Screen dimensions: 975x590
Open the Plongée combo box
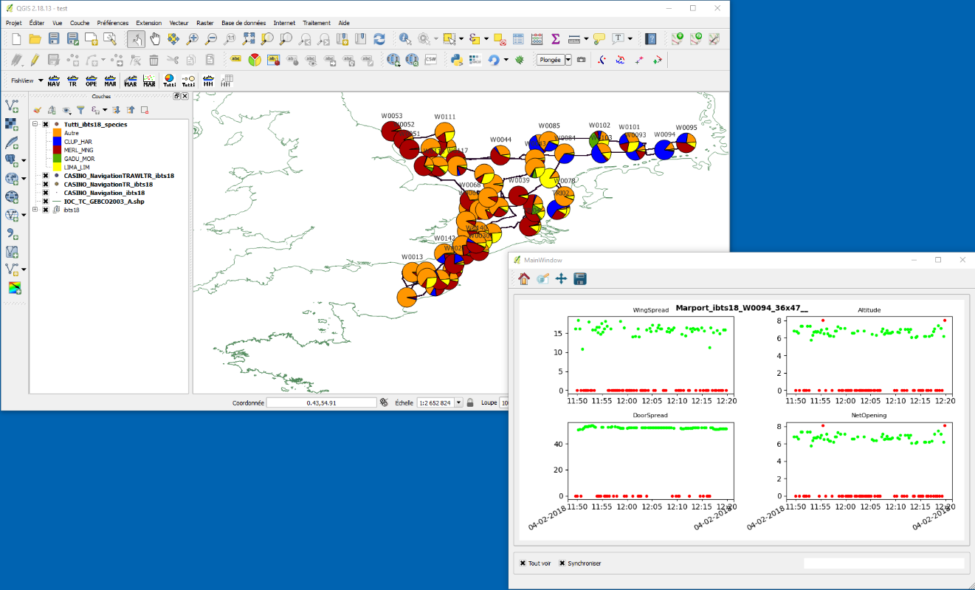tap(554, 60)
